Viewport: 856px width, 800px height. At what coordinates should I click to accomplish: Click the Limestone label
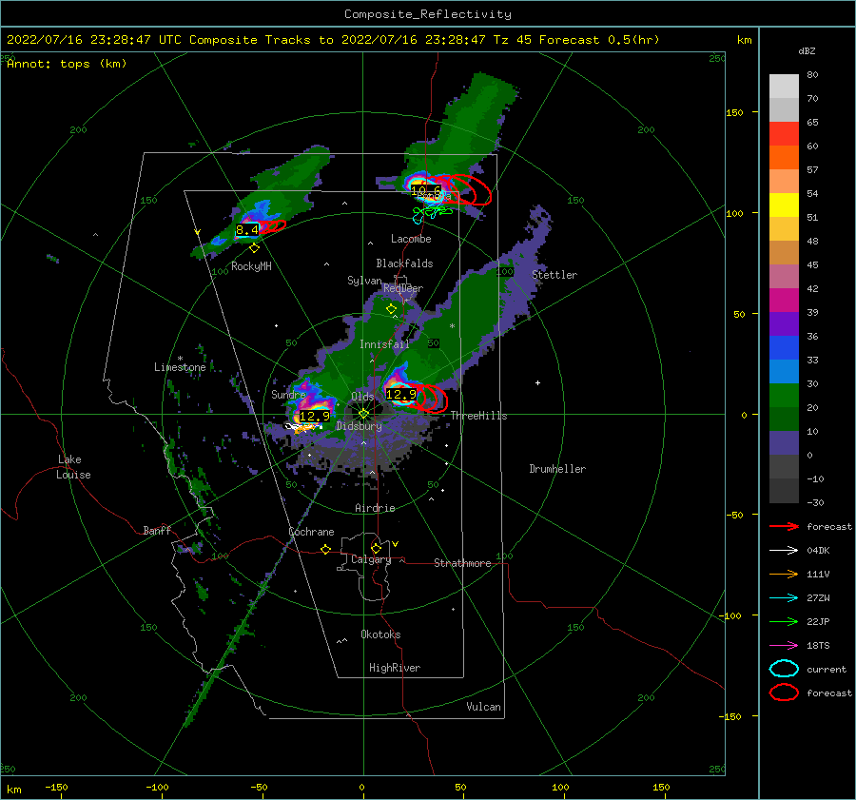click(x=180, y=367)
